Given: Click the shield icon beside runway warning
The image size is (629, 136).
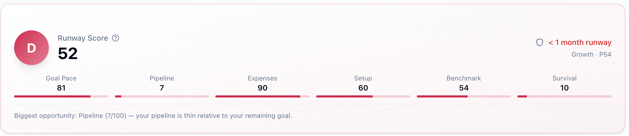Looking at the screenshot, I should tap(539, 43).
